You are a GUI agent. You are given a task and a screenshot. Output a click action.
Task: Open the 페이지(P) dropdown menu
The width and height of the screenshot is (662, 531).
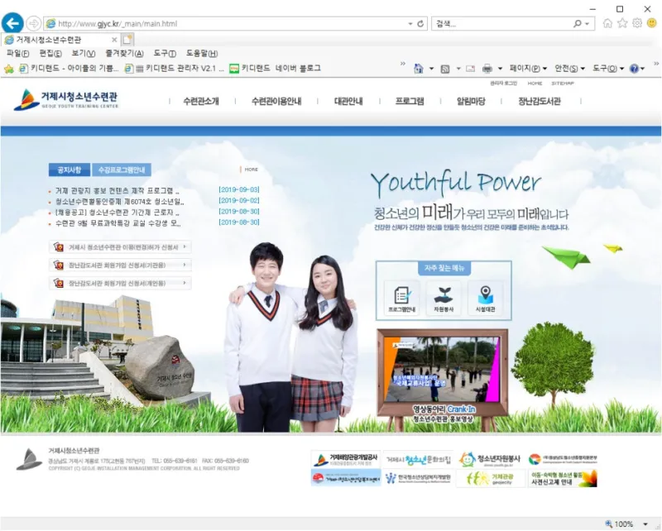(528, 69)
